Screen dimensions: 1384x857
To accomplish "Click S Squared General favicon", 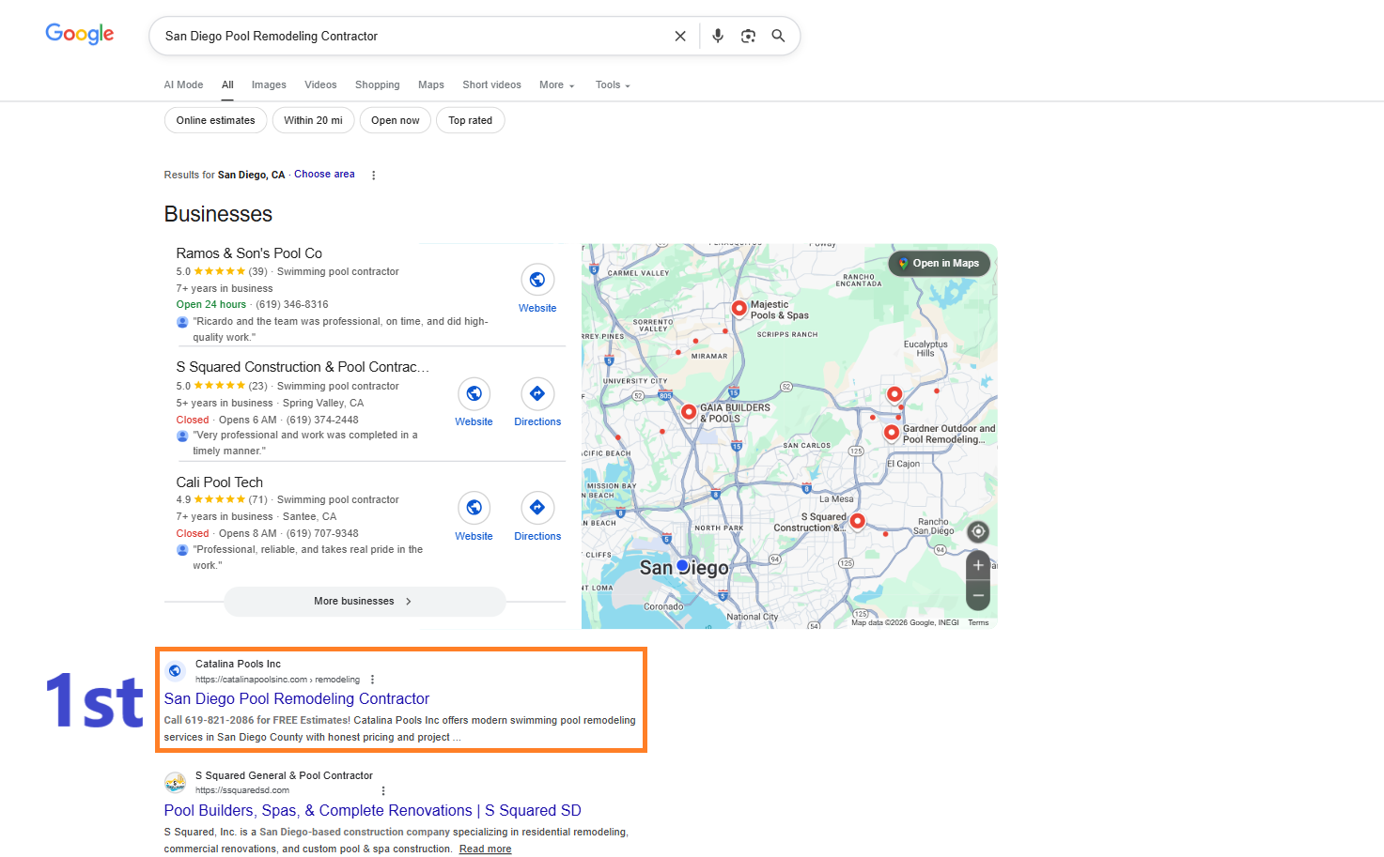I will point(175,782).
